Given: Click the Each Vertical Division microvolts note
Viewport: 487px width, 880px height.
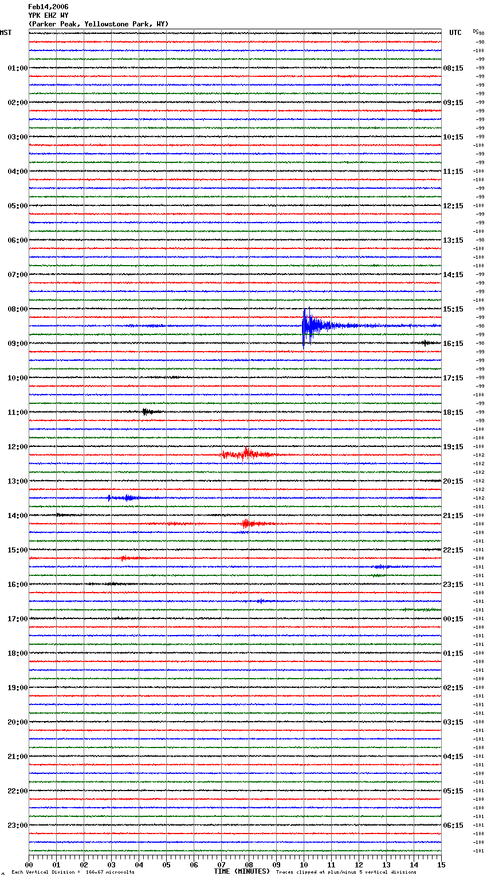Looking at the screenshot, I should click(x=73, y=873).
